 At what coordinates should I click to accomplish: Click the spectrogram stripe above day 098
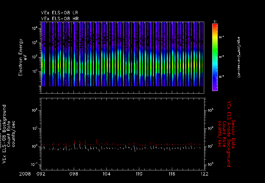pos(74,54)
